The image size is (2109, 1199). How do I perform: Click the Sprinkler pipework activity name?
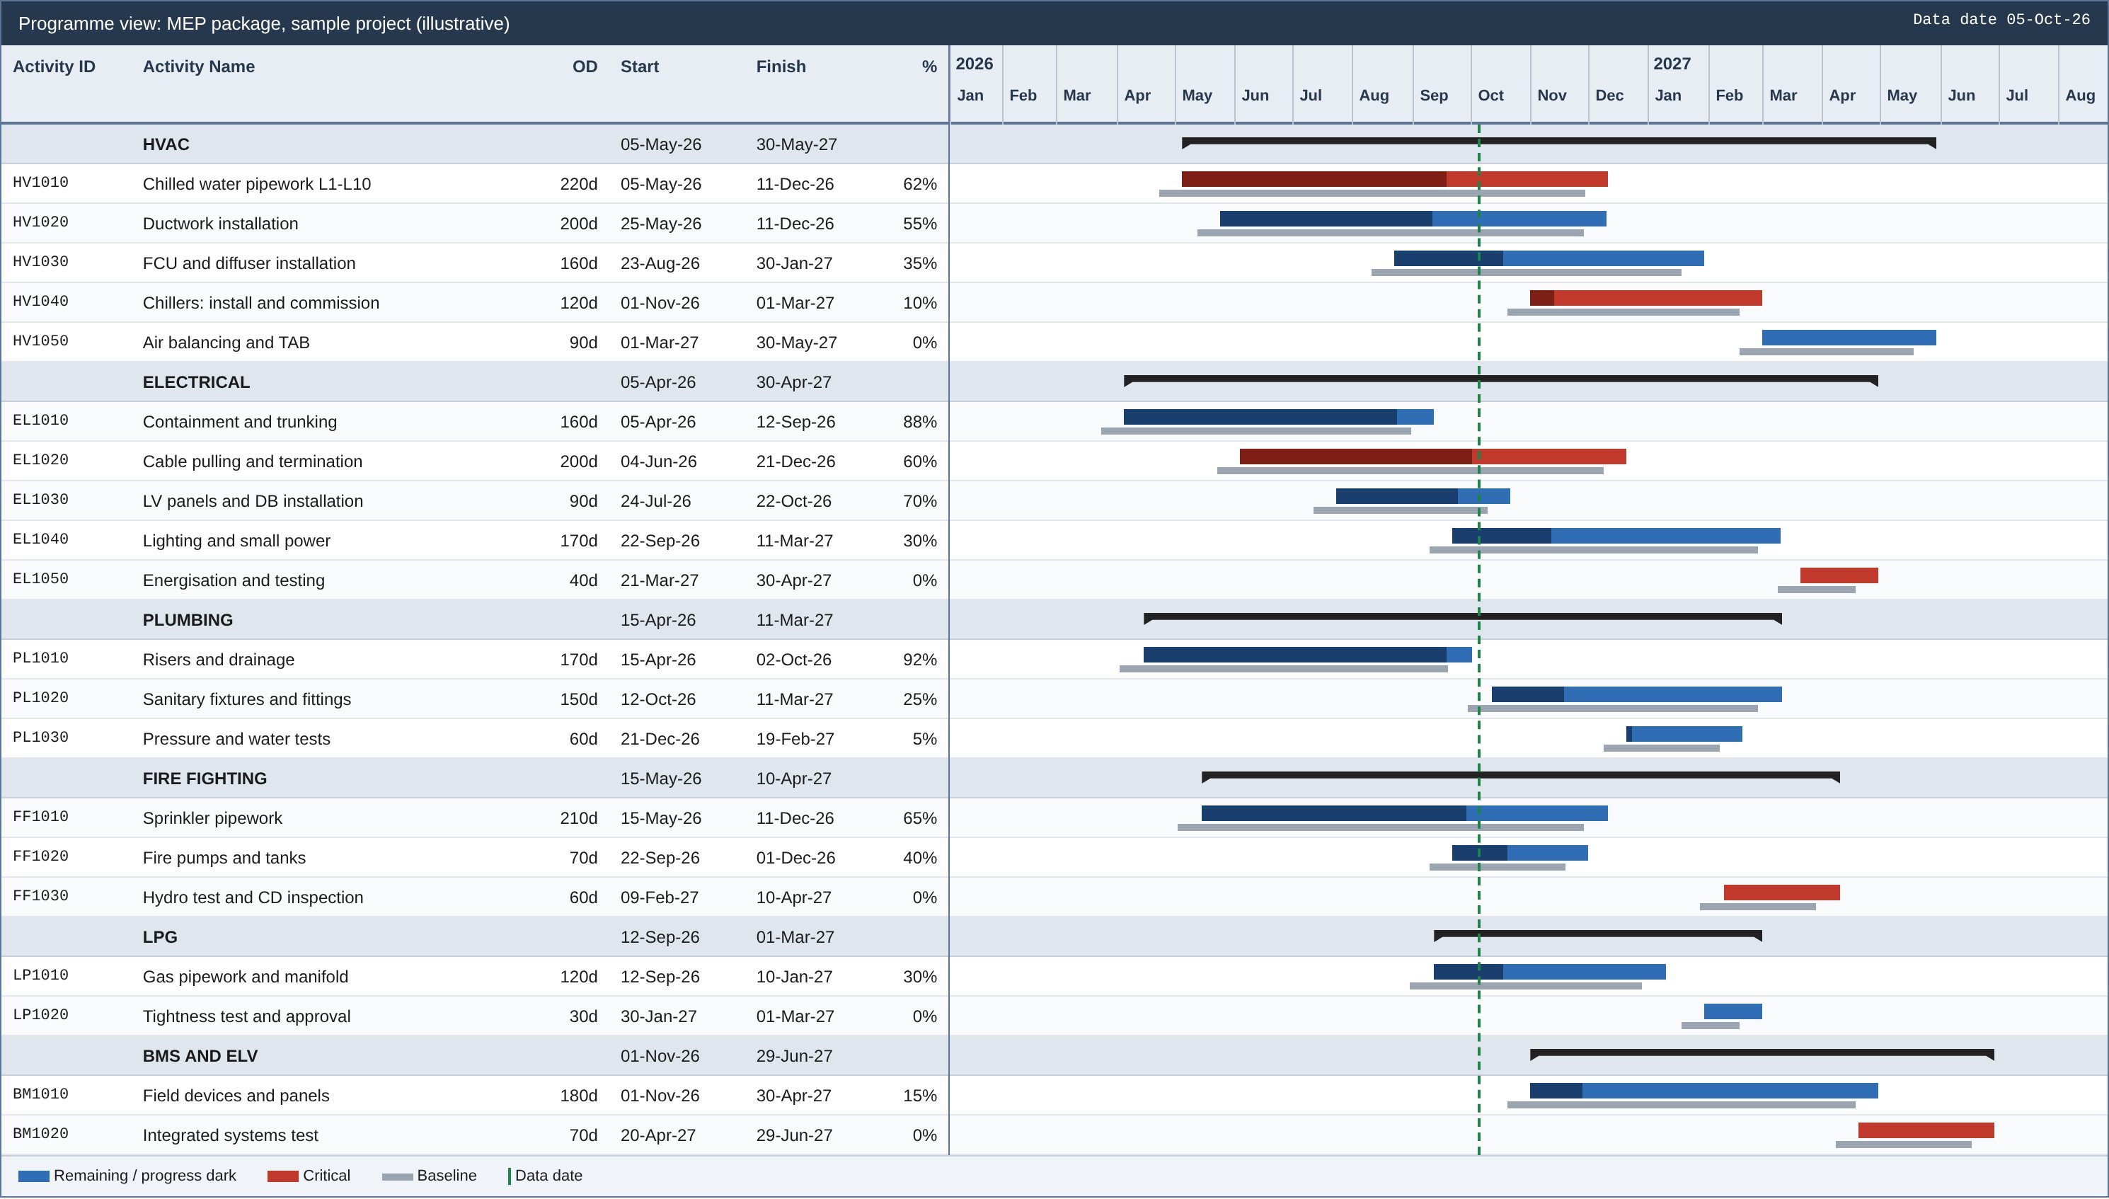[212, 818]
